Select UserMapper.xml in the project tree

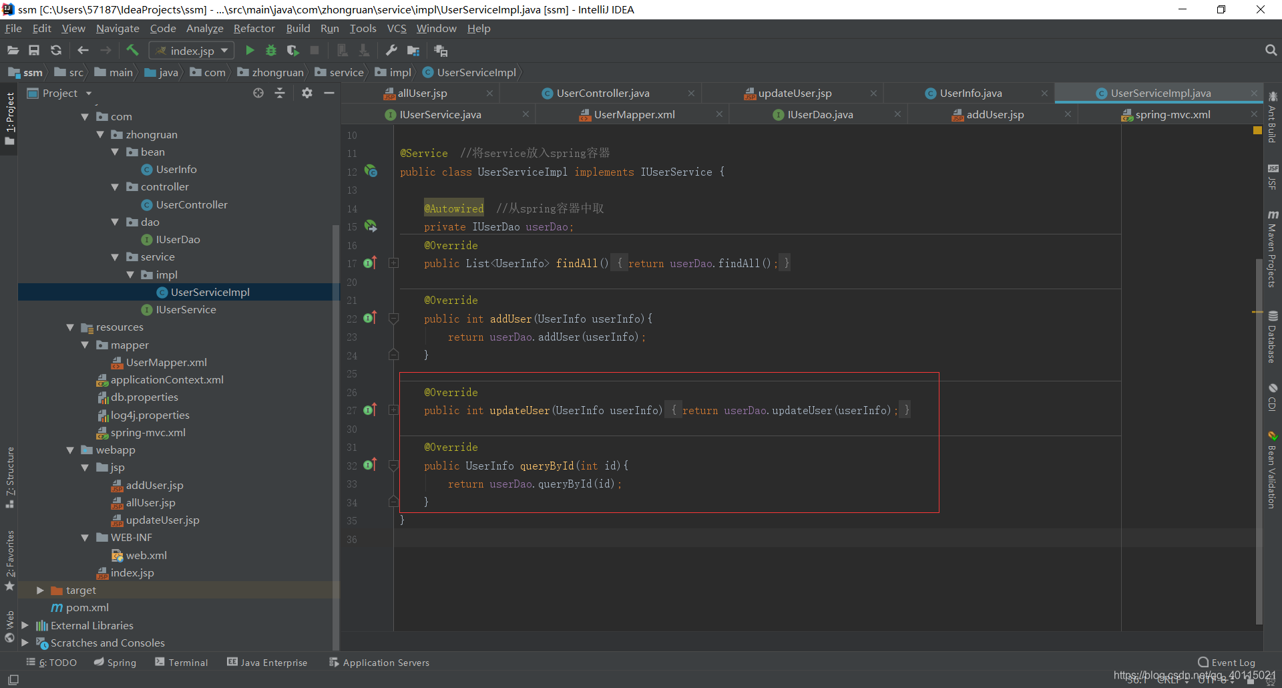point(166,362)
